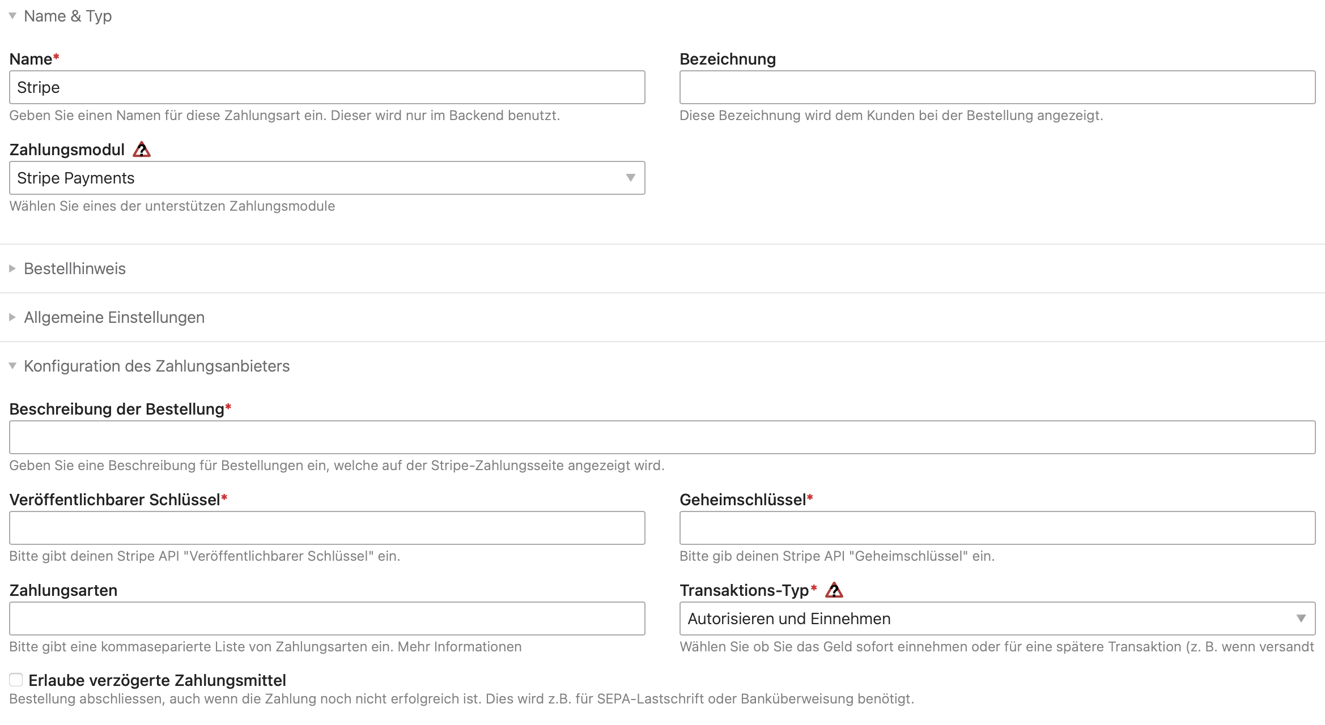
Task: Click the Name input field containing Stripe
Action: pos(327,87)
